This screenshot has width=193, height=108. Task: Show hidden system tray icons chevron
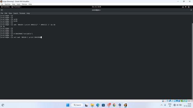162,105
